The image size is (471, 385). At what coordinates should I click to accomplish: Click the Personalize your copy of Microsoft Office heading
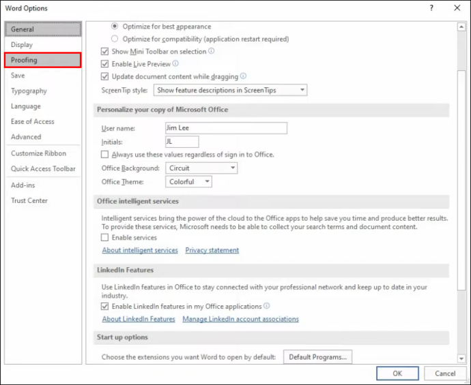pos(162,110)
